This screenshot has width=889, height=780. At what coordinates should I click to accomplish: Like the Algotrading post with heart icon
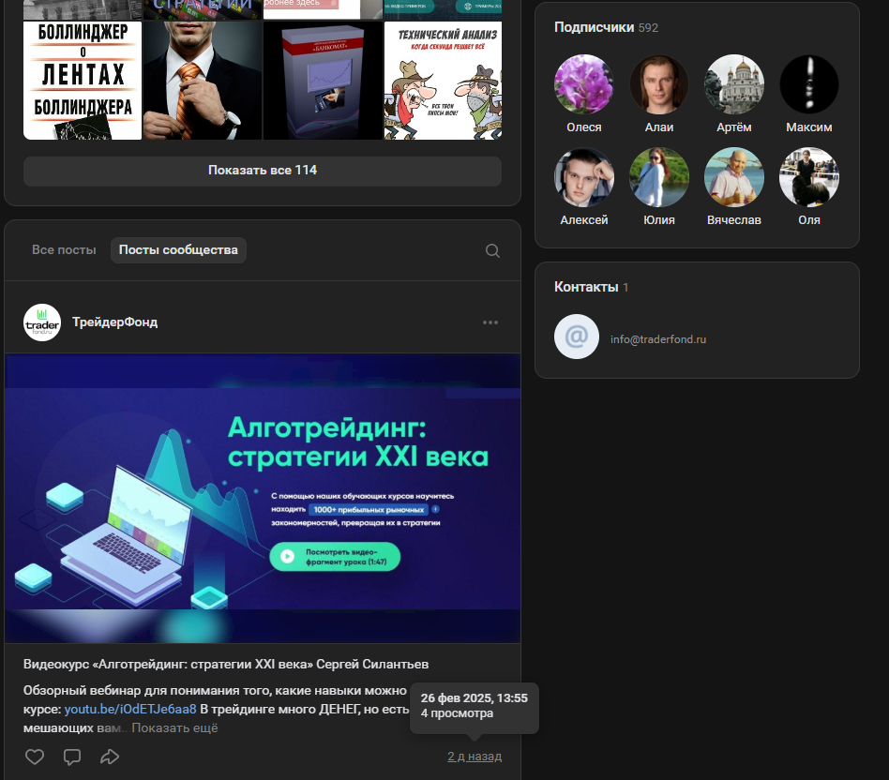[x=35, y=757]
